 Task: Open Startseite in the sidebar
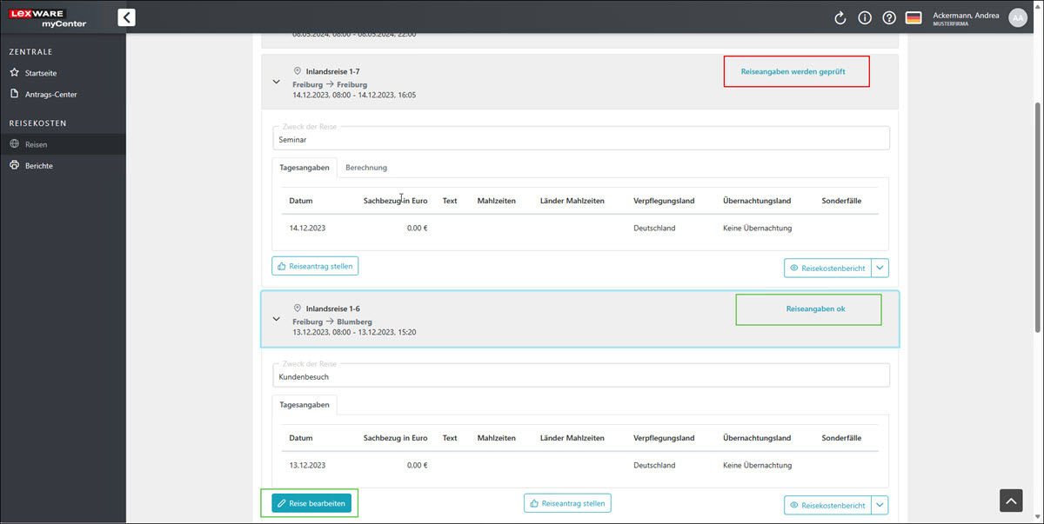[41, 73]
